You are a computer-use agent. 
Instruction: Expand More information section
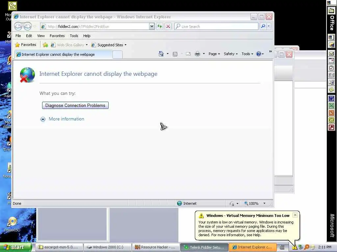tap(43, 119)
